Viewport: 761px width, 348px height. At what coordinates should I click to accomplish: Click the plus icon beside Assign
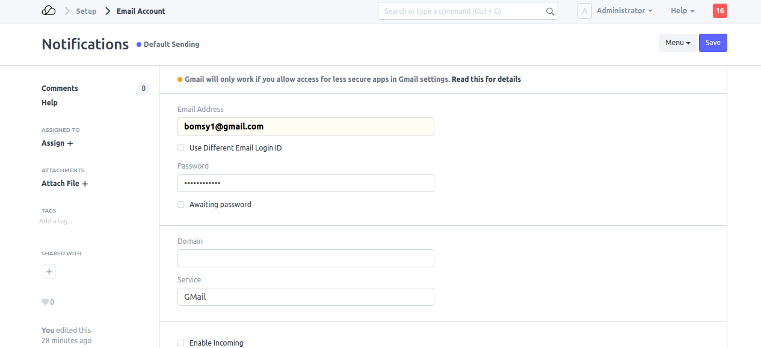(70, 143)
